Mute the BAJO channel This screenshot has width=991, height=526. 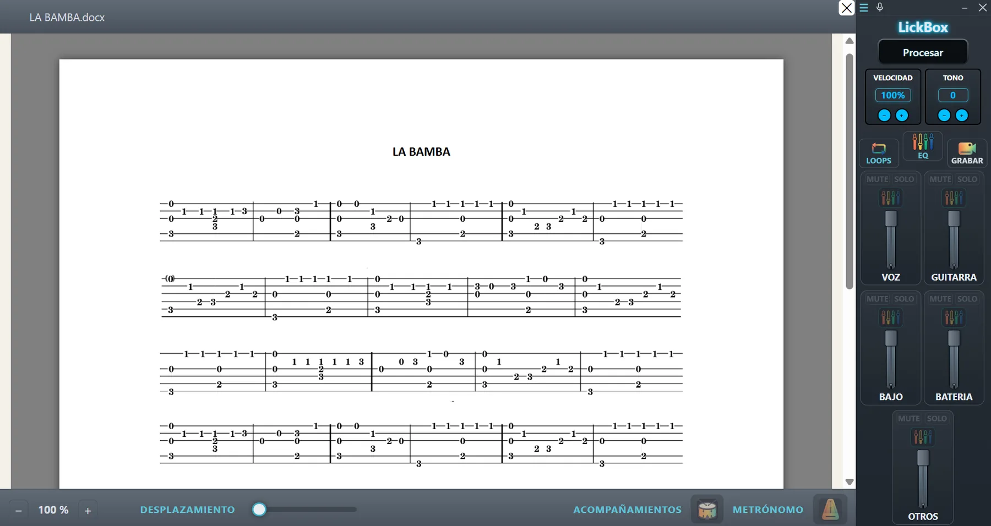pyautogui.click(x=877, y=299)
